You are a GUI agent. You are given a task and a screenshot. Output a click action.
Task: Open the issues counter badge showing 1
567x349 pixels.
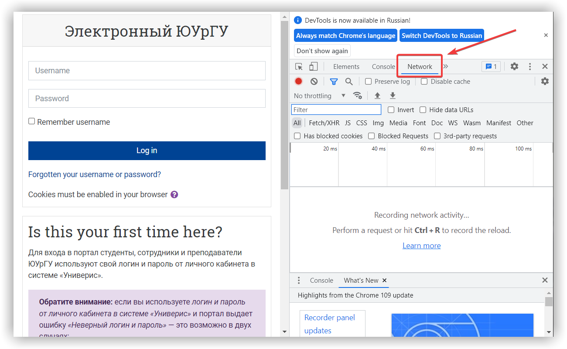491,66
